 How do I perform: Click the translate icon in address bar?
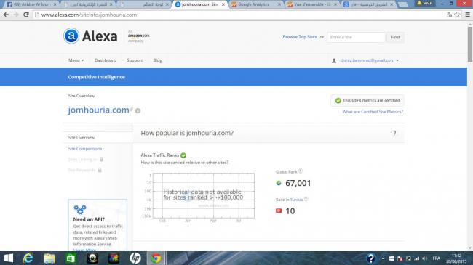point(450,15)
